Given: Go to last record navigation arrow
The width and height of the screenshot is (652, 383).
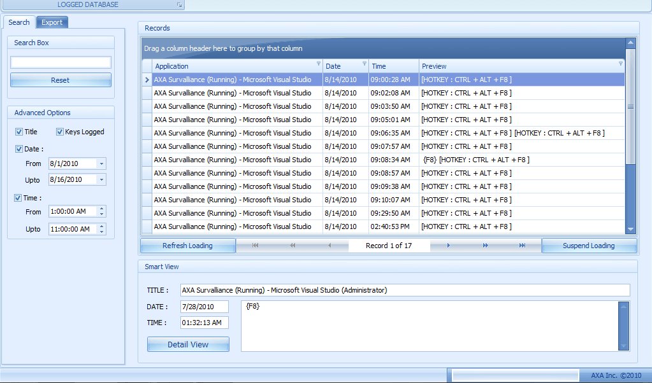Looking at the screenshot, I should pyautogui.click(x=523, y=246).
